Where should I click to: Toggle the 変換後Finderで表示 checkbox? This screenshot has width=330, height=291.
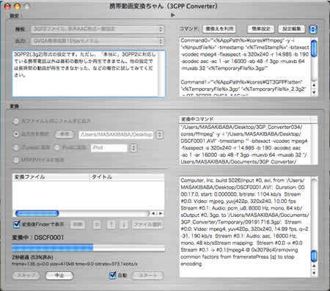click(x=17, y=224)
